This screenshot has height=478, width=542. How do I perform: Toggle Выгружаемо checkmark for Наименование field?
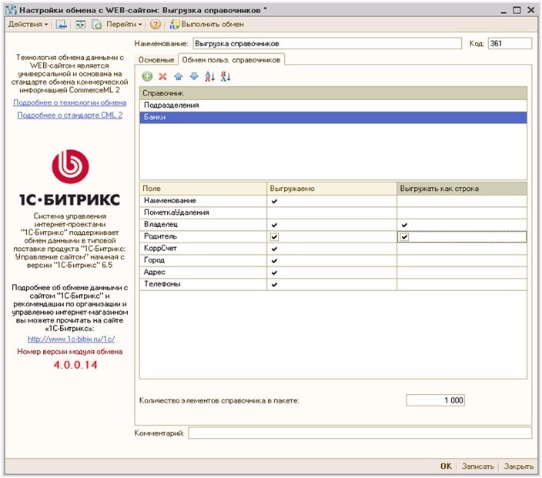click(x=274, y=201)
